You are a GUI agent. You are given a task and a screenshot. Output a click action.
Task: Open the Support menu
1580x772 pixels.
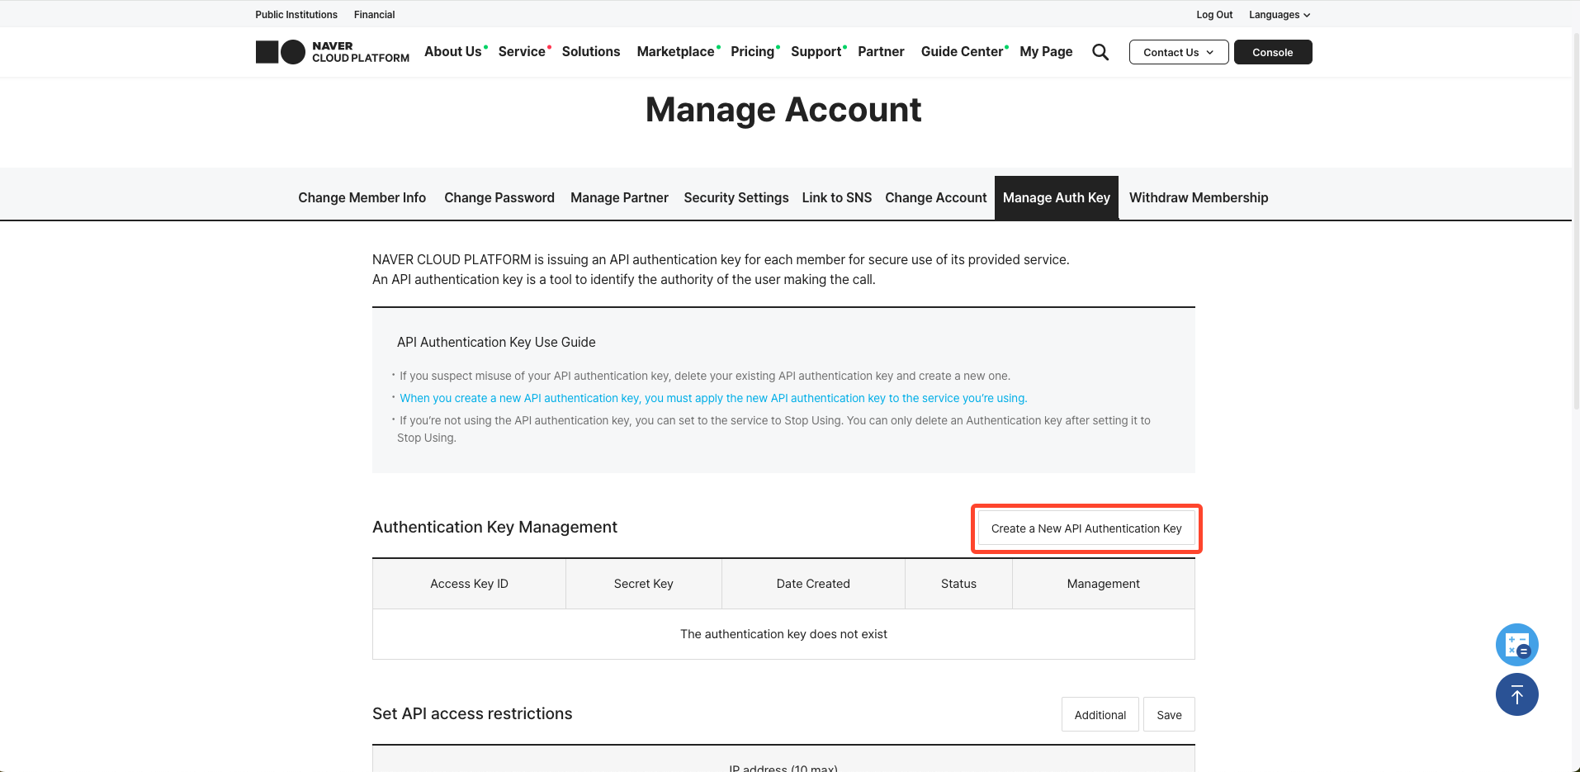(x=816, y=51)
